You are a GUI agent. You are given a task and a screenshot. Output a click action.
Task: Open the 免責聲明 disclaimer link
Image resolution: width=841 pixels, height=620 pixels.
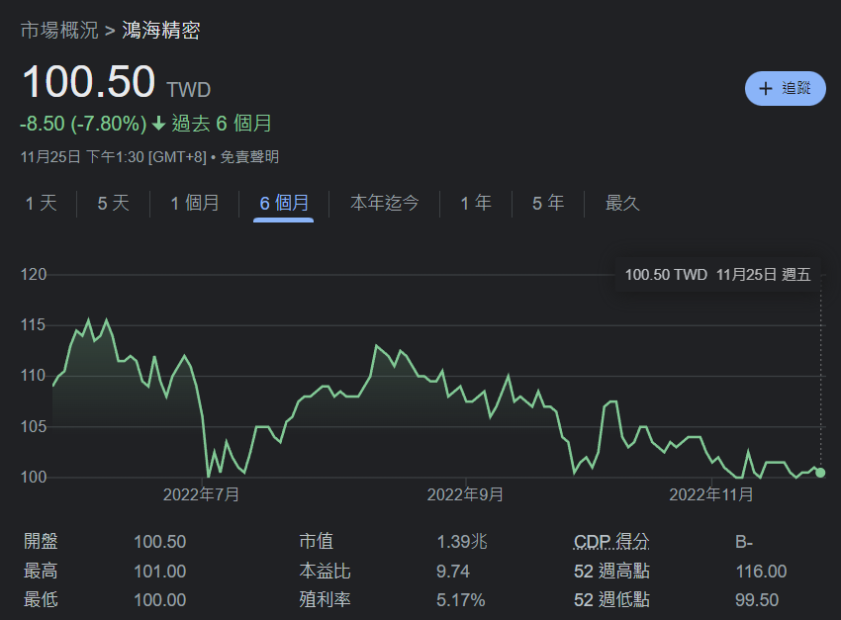[x=249, y=157]
